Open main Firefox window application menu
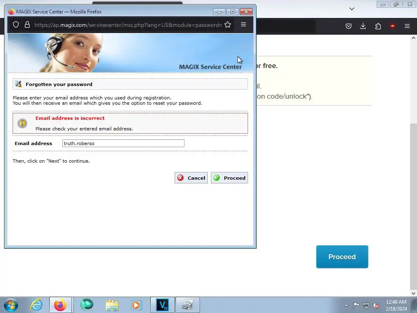The height and width of the screenshot is (313, 417). [x=407, y=26]
